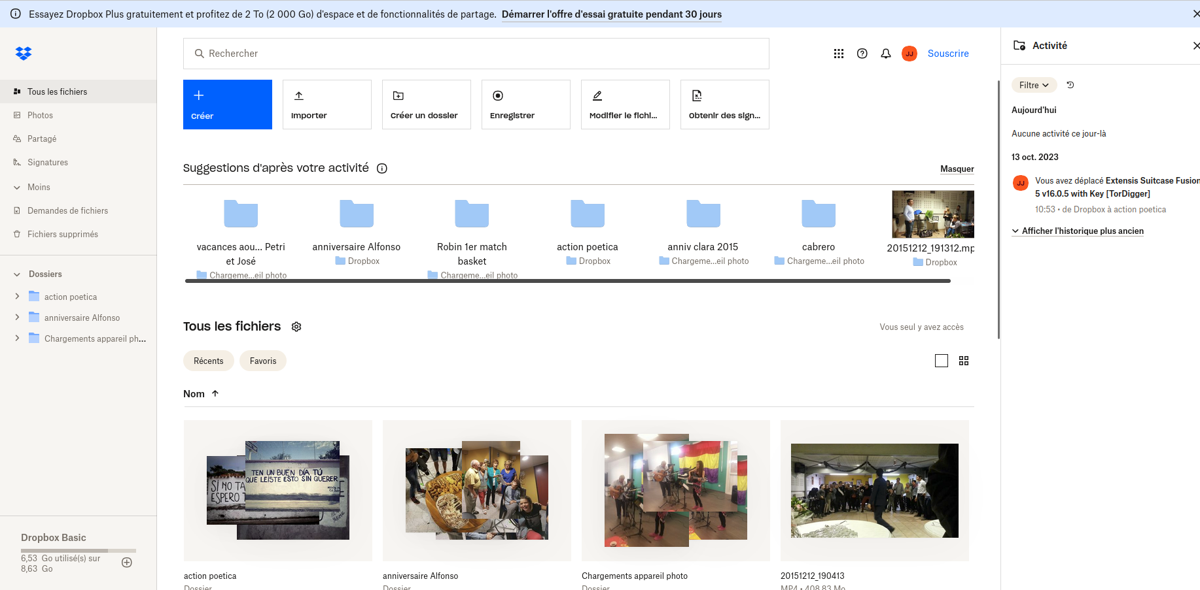The image size is (1200, 590).
Task: Click anniversaire Alfonso folder icon in sidebar
Action: [x=34, y=318]
